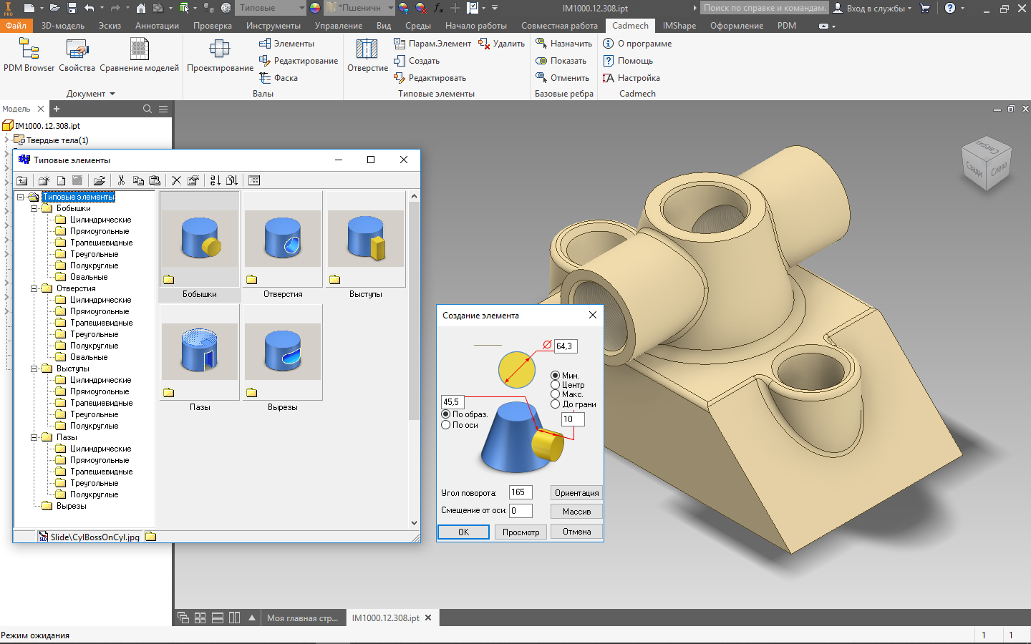Screen dimensions: 1031x644
Task: Open the appearance color wheel in title bar
Action: (x=315, y=8)
